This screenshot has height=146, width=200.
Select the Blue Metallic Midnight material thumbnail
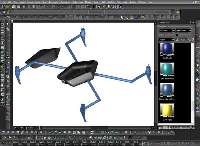click(167, 90)
